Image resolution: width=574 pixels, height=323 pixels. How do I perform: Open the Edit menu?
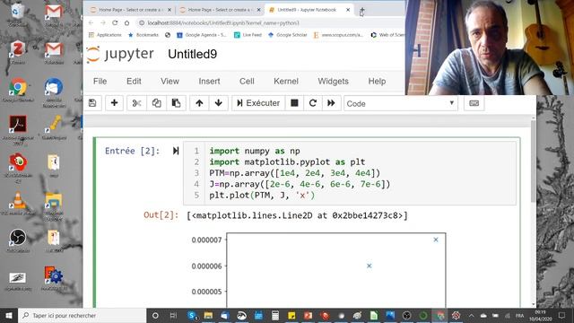[134, 82]
